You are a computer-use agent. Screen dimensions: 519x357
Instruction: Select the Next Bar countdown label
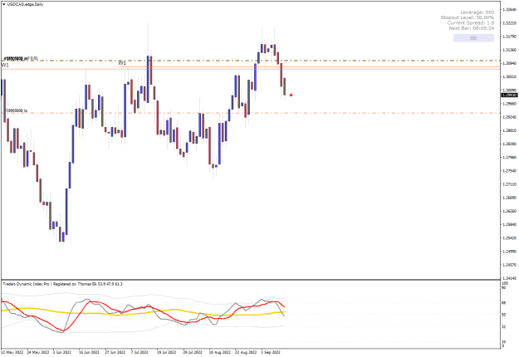click(472, 28)
